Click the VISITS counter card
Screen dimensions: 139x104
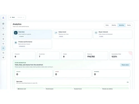[x=34, y=73]
